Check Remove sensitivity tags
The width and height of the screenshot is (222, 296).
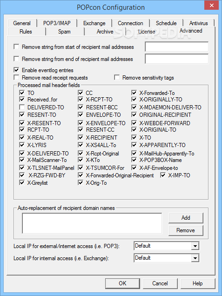[x=117, y=78]
